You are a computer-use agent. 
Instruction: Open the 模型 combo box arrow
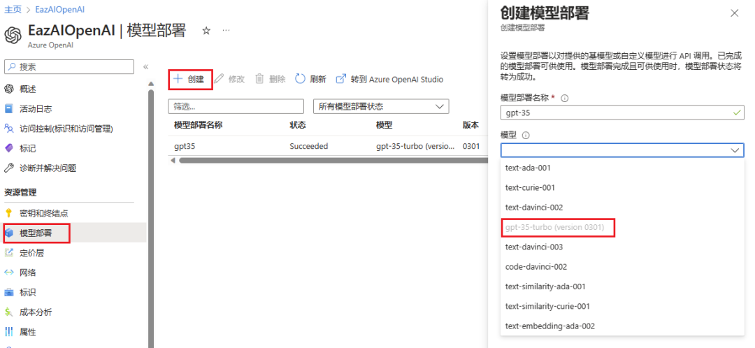(735, 151)
